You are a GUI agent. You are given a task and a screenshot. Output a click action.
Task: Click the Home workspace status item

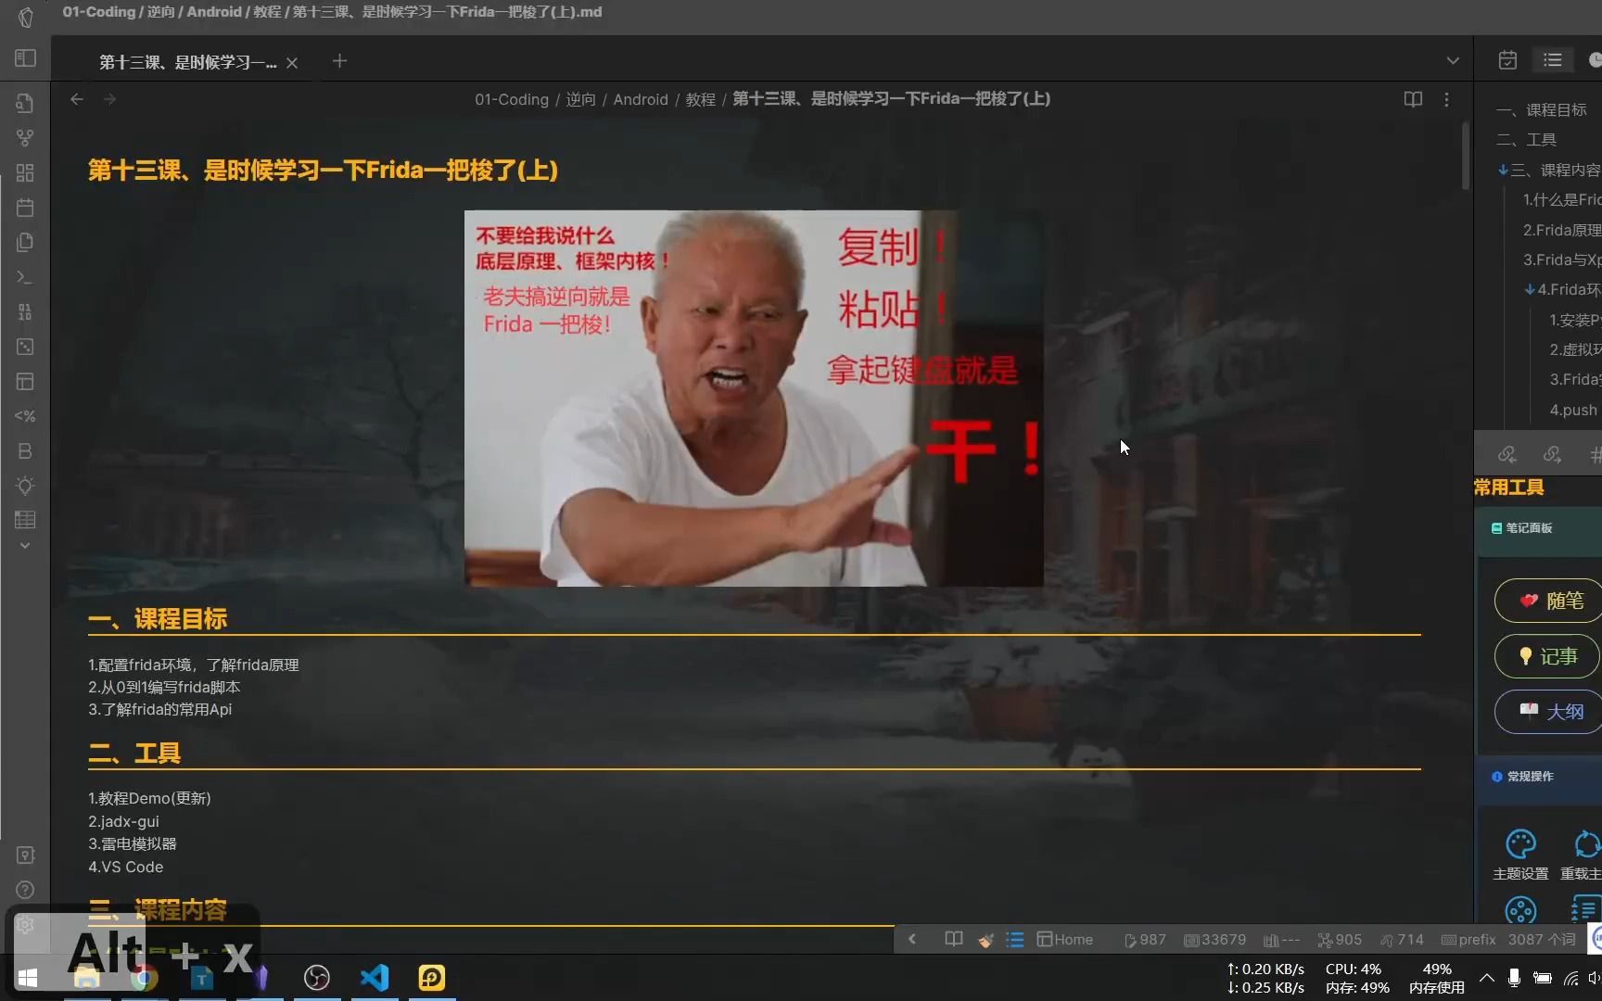coord(1064,940)
